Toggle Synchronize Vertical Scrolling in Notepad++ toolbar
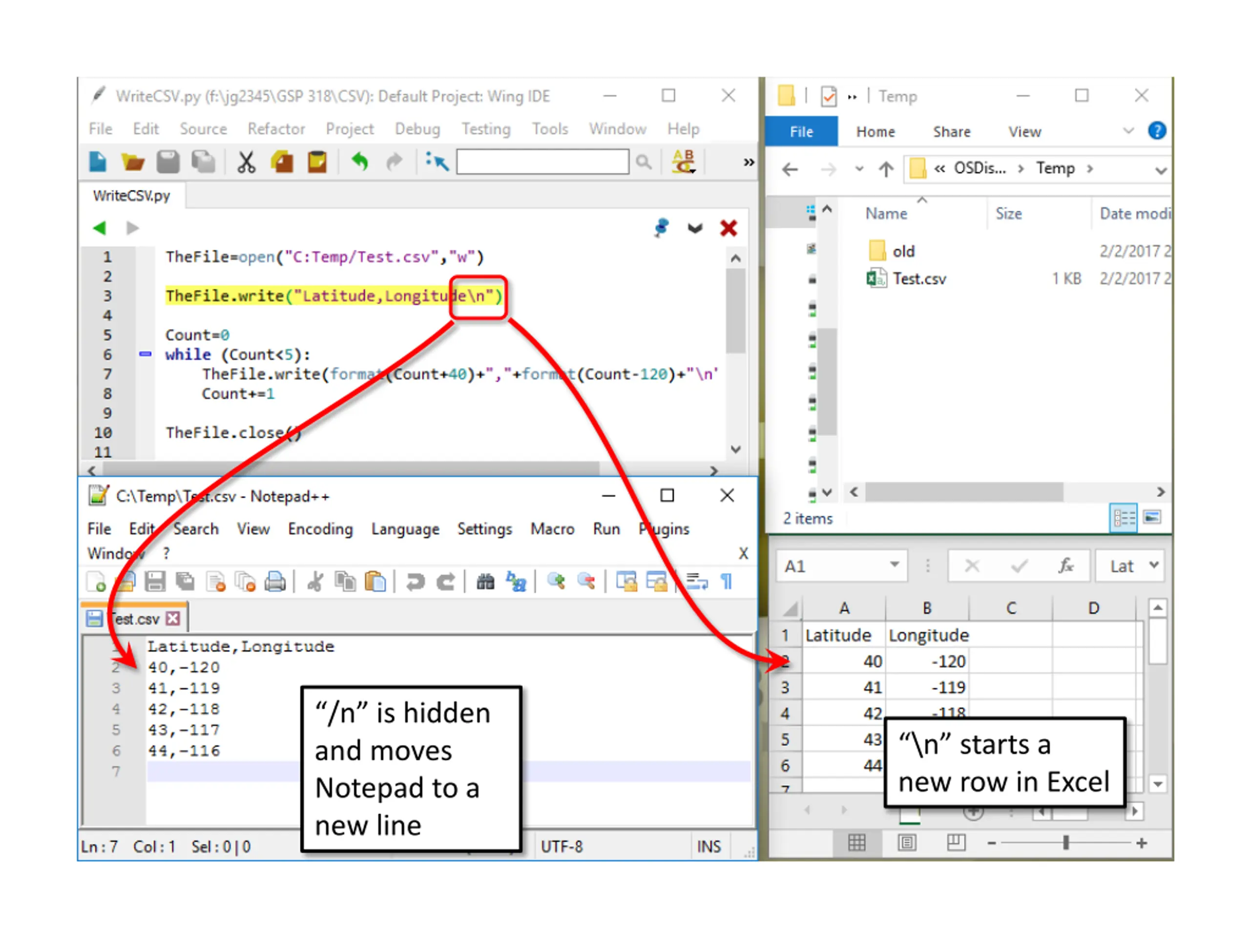Image resolution: width=1250 pixels, height=937 pixels. [x=626, y=581]
